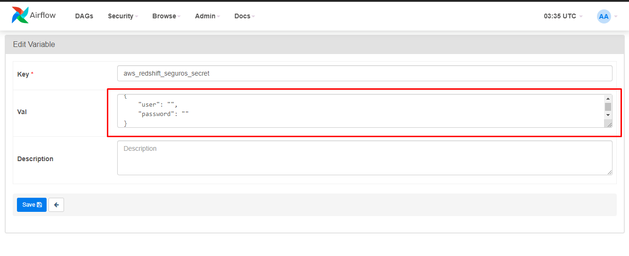Click the Description field label
This screenshot has width=629, height=256.
(35, 159)
